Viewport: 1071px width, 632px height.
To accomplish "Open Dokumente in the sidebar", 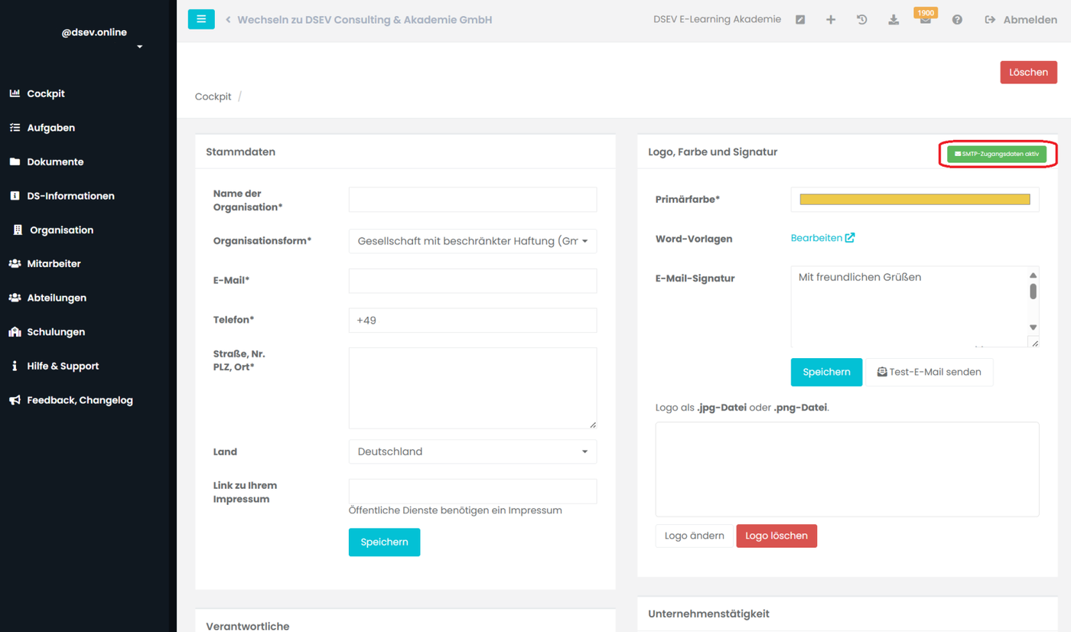I will pyautogui.click(x=55, y=162).
